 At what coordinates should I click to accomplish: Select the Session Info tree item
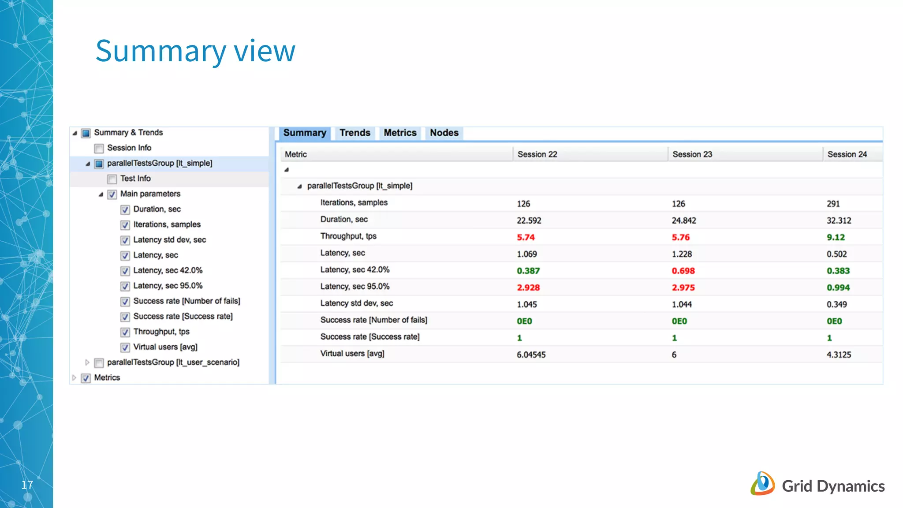click(129, 148)
